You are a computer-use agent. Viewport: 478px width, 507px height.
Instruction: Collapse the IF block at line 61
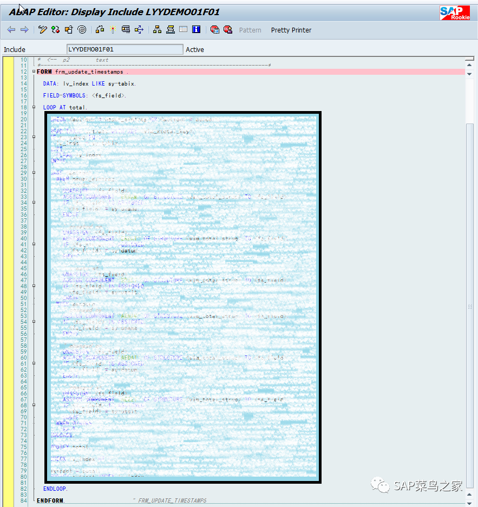tap(34, 363)
